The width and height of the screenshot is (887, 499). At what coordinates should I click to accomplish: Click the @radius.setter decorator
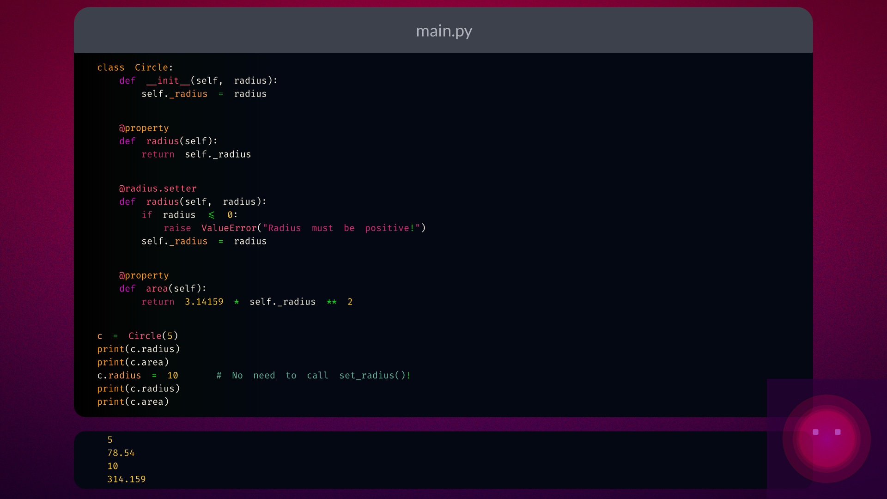(158, 189)
